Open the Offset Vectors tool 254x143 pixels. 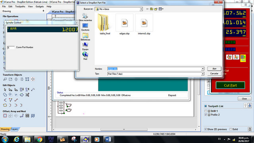(x=5, y=116)
